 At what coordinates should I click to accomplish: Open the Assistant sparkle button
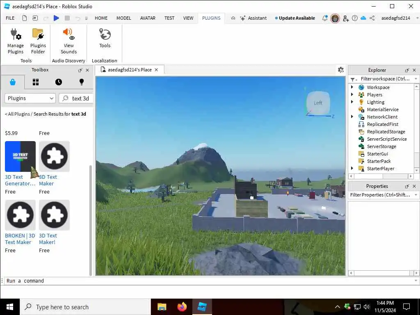(x=253, y=18)
